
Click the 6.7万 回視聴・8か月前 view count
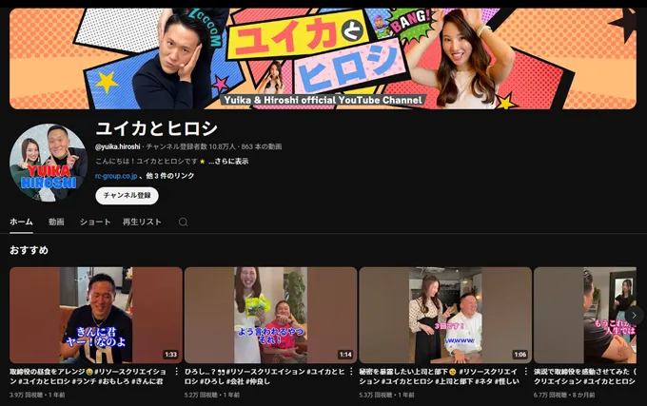(564, 395)
